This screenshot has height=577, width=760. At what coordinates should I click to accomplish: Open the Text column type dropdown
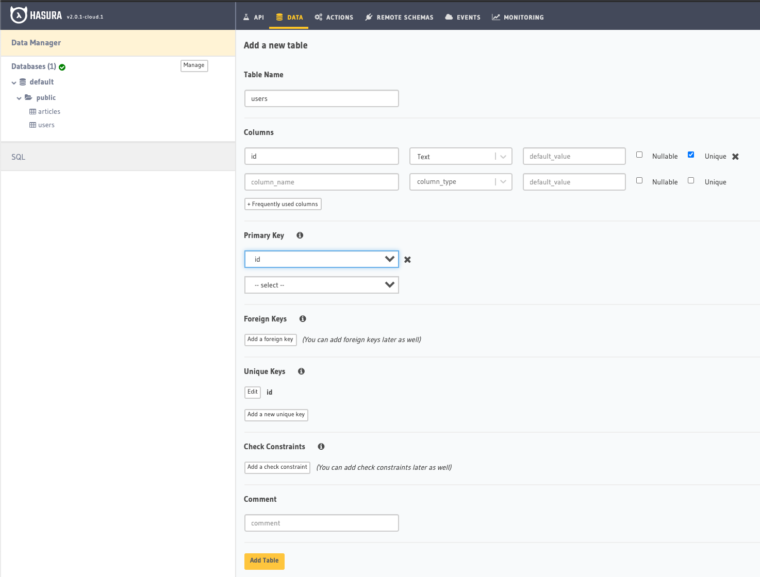coord(461,156)
